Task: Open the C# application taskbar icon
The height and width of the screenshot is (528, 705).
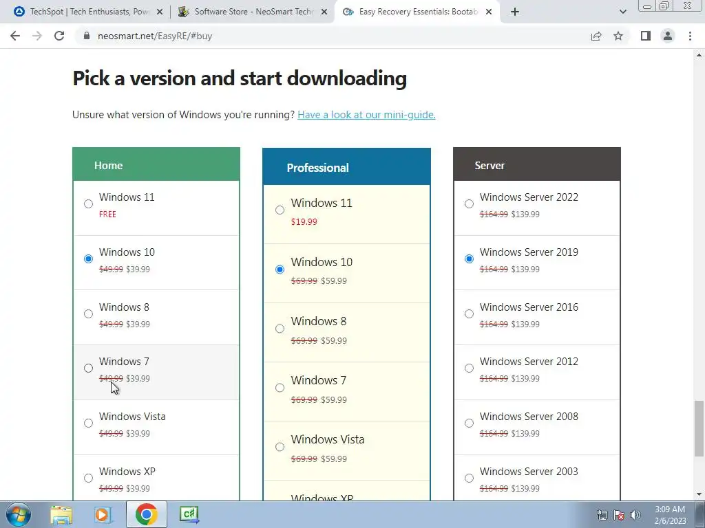Action: coord(189,514)
